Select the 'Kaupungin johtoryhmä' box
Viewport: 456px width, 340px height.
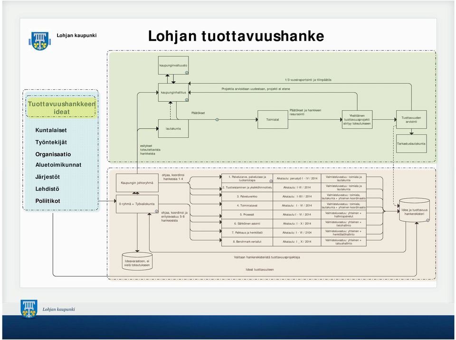point(137,183)
